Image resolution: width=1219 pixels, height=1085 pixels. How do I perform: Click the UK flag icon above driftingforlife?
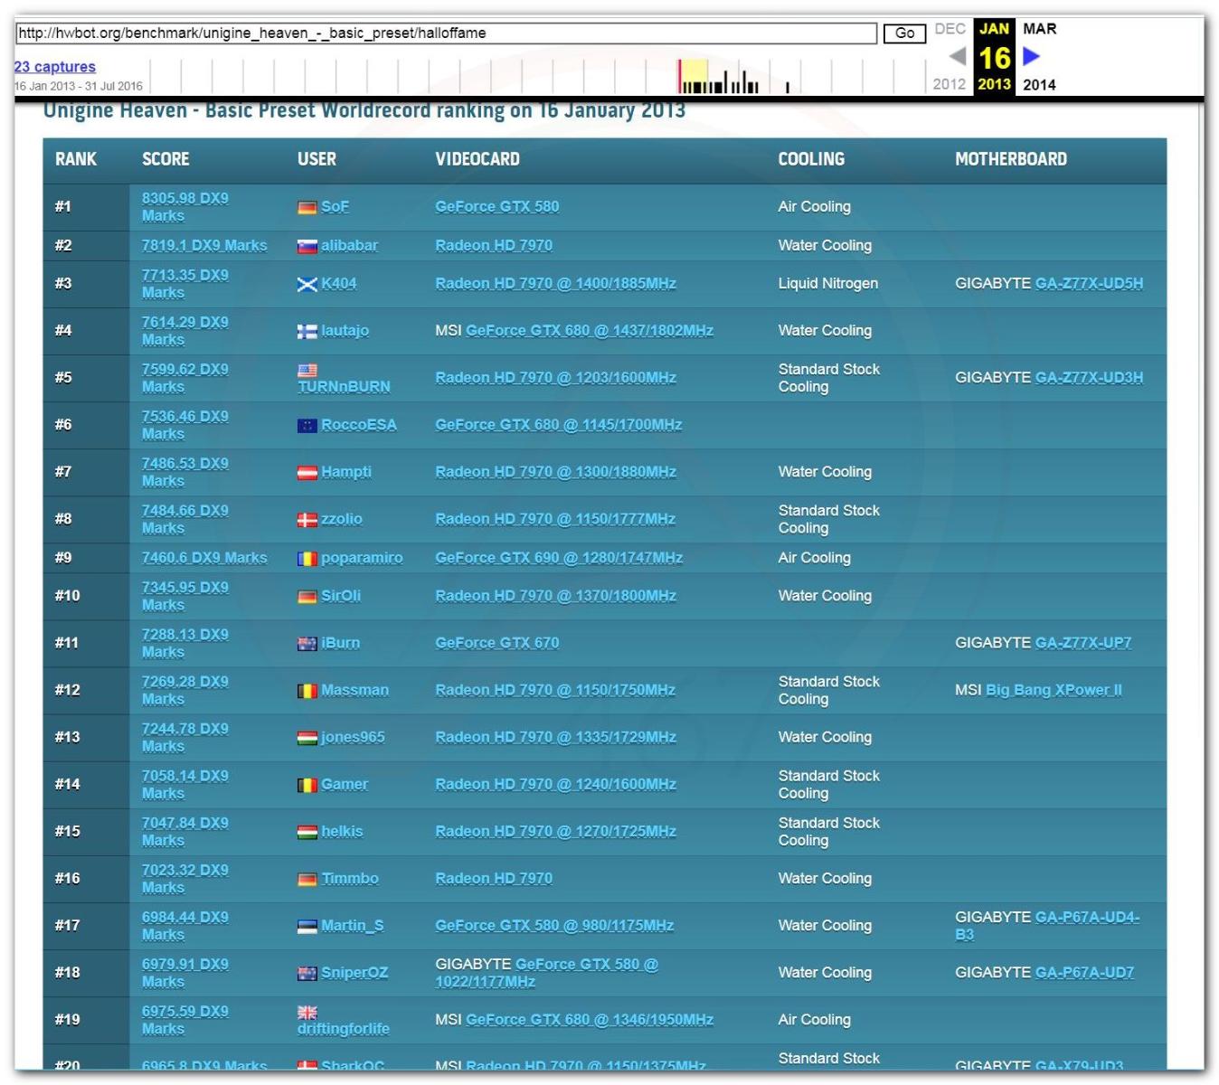(x=307, y=1012)
